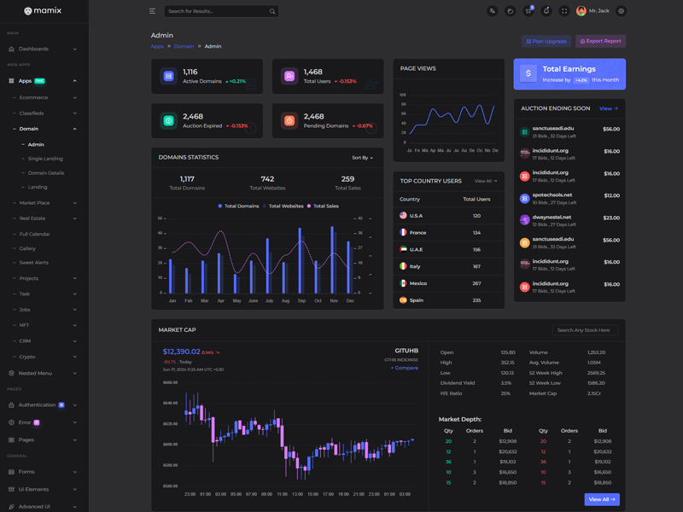
Task: Select Domain Details in the sidebar
Action: tap(46, 172)
